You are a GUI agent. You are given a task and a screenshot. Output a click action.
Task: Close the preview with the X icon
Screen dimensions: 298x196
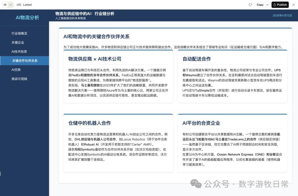pyautogui.click(x=293, y=5)
